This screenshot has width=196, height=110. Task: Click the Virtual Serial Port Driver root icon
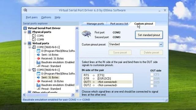point(25,28)
